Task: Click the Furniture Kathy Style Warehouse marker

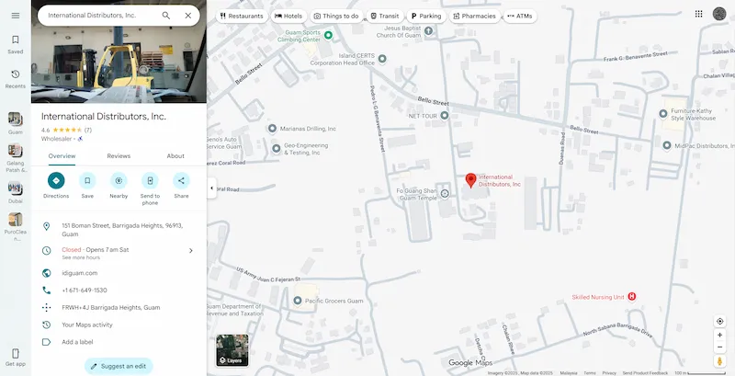Action: click(x=662, y=113)
